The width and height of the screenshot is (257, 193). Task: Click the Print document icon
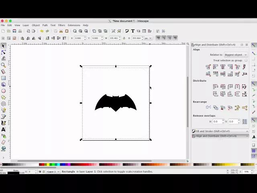coord(20,31)
